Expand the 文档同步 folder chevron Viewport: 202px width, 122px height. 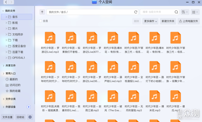point(6,34)
